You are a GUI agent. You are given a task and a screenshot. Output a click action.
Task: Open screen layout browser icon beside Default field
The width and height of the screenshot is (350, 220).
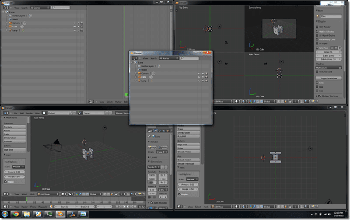[x=44, y=113]
